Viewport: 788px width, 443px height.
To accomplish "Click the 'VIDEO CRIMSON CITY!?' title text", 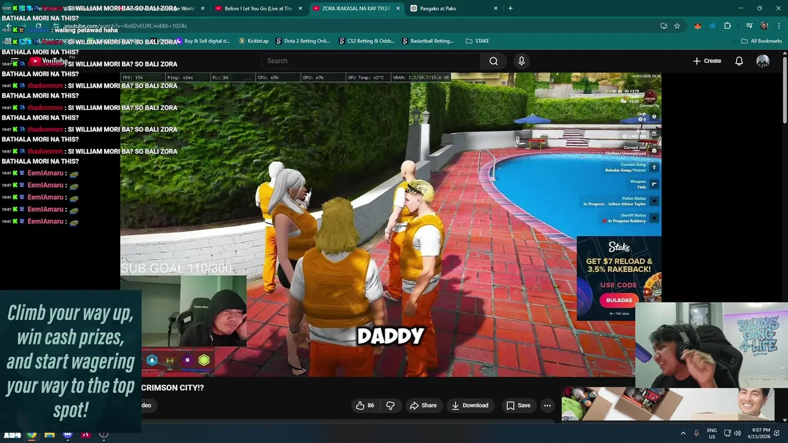I will (172, 388).
